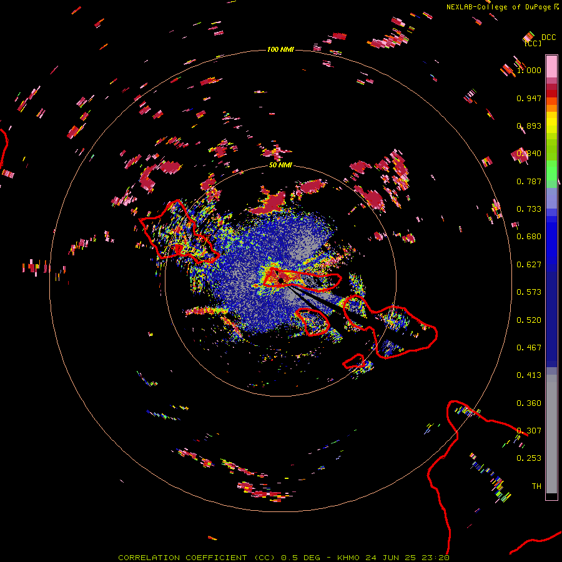Click the TH threshold label

point(536,486)
